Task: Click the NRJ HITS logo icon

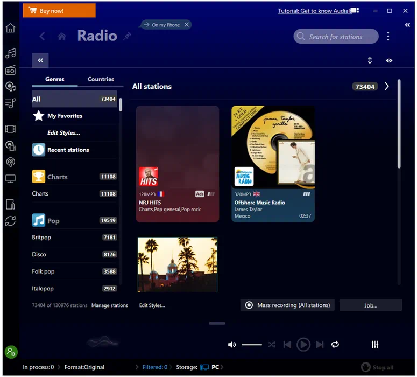Action: tap(149, 177)
